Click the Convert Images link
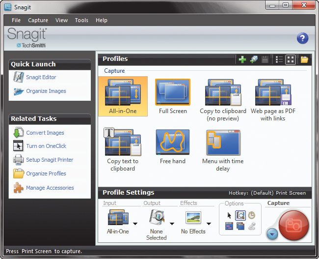 tap(45, 133)
